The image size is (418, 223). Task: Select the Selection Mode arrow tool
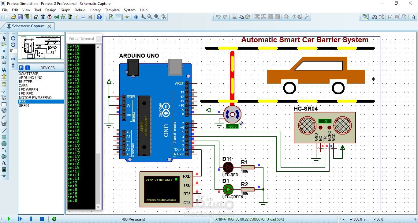[4, 38]
